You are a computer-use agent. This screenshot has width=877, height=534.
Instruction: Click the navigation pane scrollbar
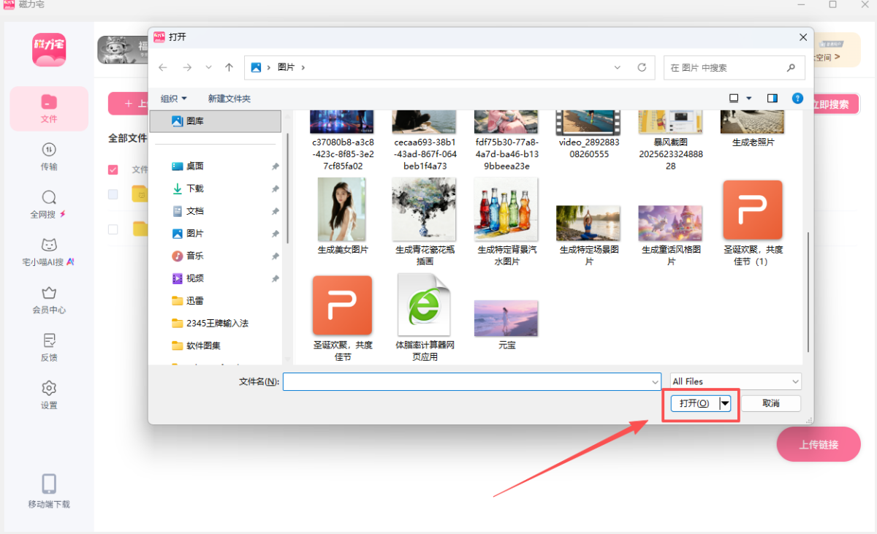288,188
